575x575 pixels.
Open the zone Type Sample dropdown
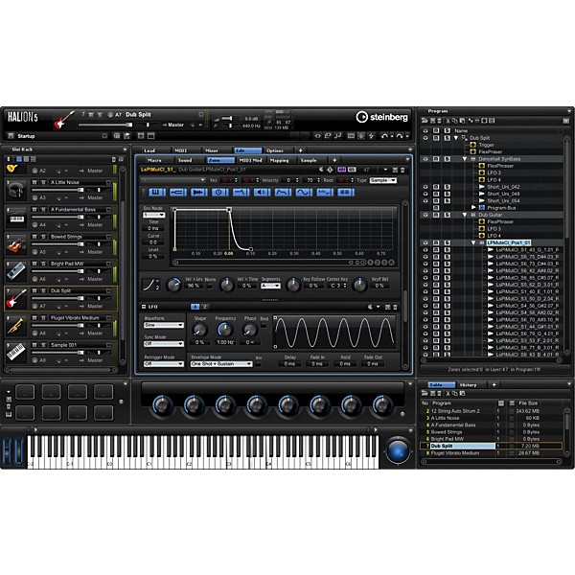coord(382,180)
